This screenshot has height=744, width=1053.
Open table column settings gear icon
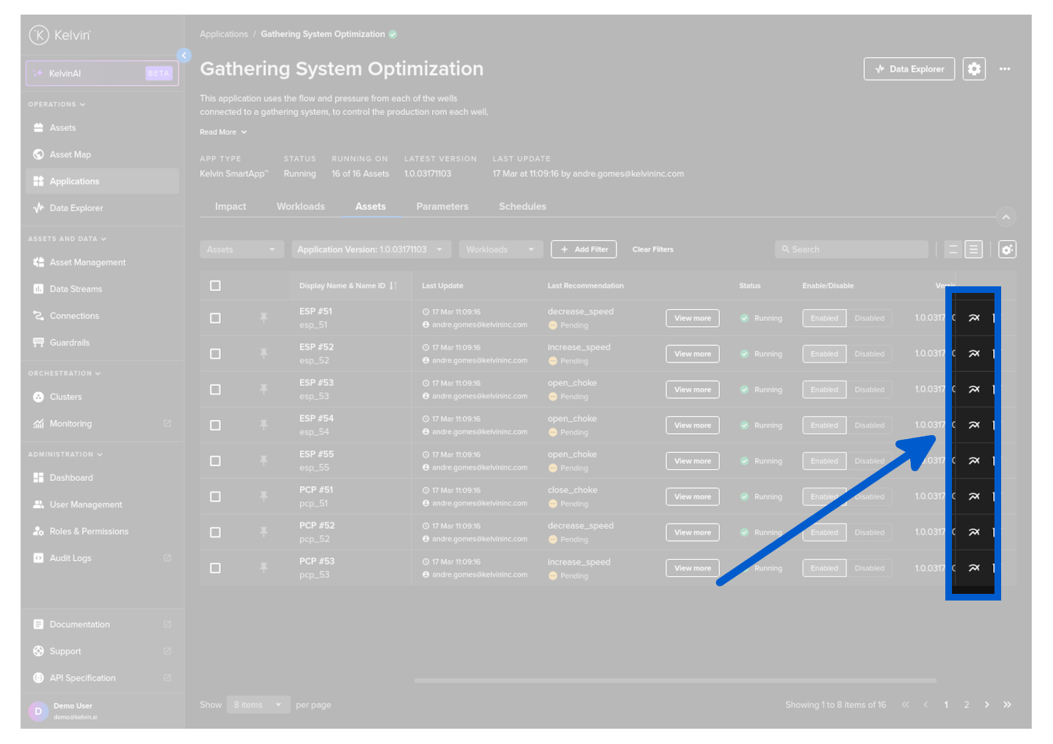[1007, 250]
